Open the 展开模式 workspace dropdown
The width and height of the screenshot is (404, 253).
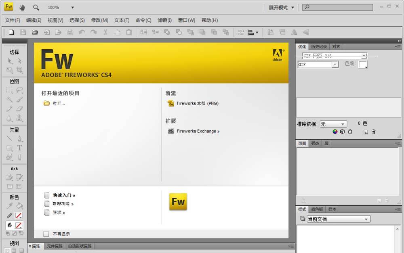point(282,7)
